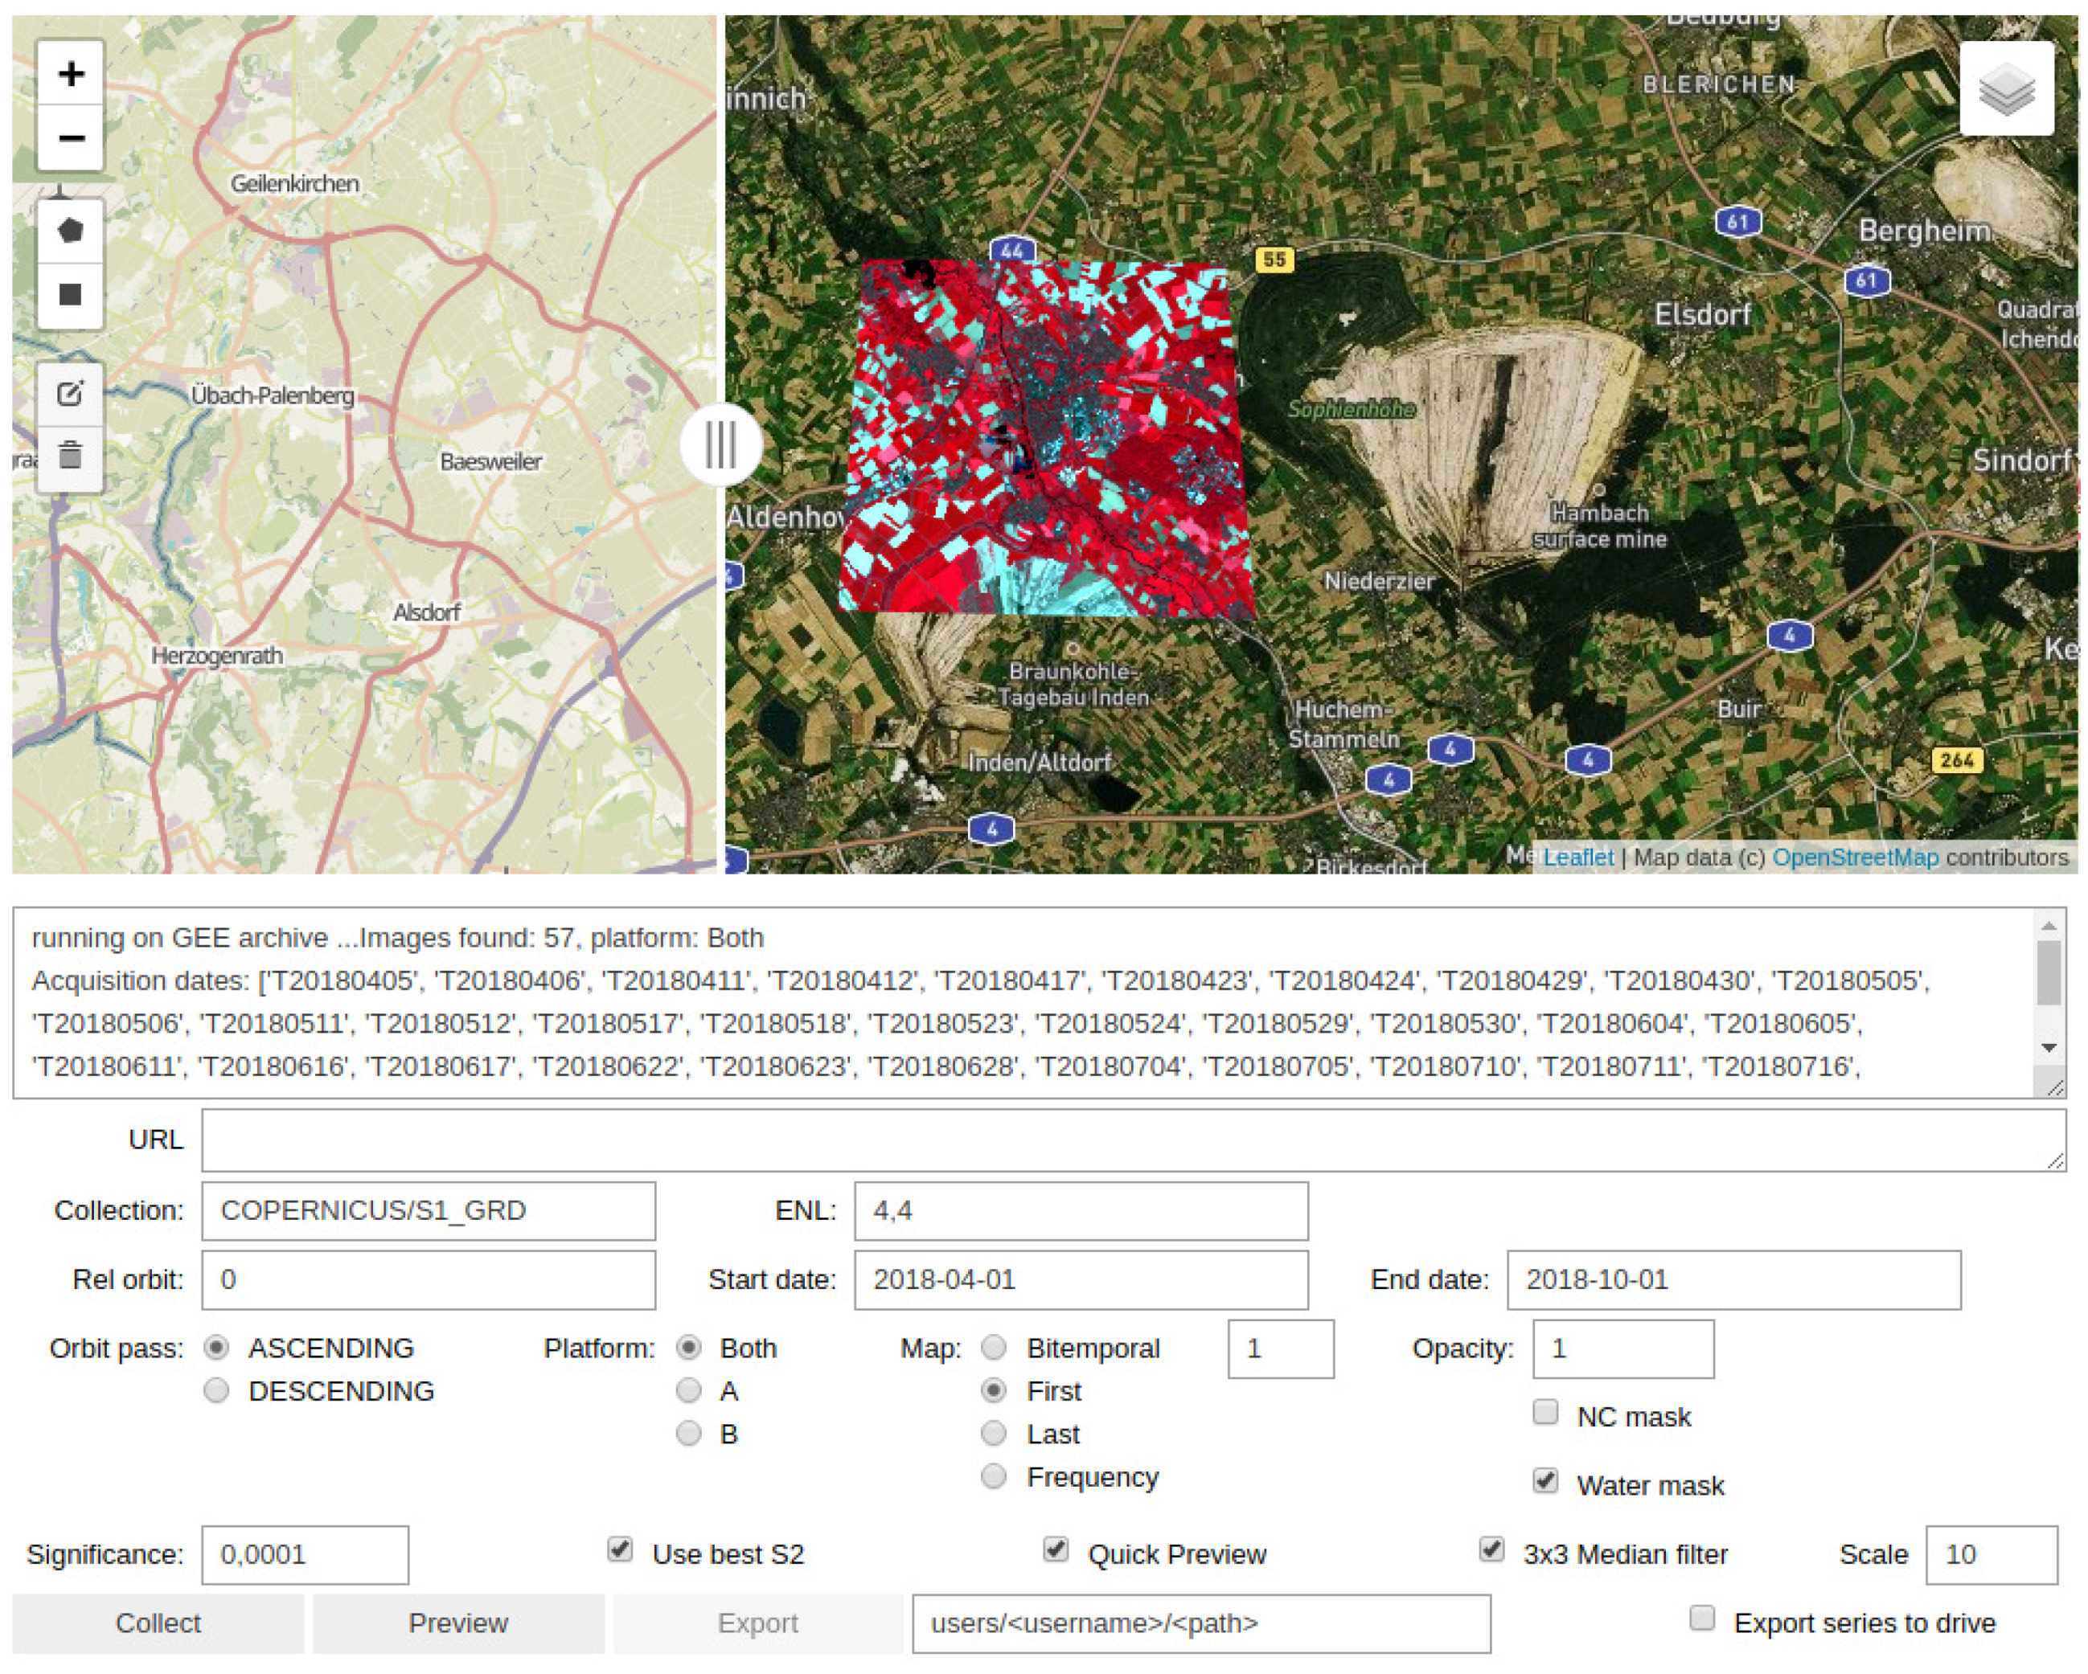This screenshot has width=2088, height=1674.
Task: Edit the Start date field
Action: [1081, 1279]
